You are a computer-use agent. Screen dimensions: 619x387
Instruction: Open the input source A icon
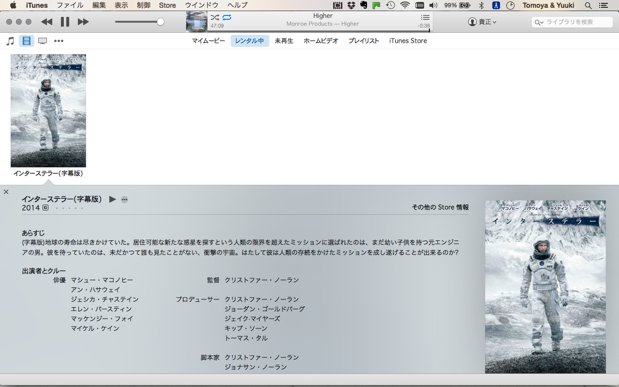pyautogui.click(x=496, y=5)
